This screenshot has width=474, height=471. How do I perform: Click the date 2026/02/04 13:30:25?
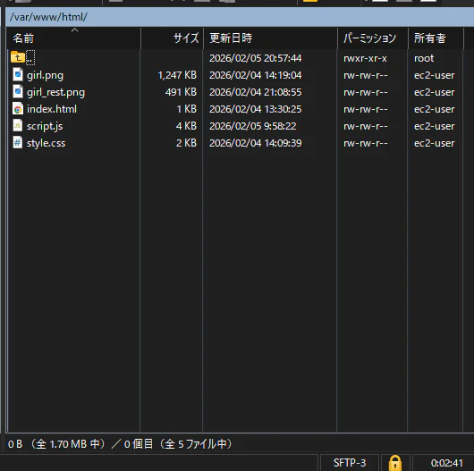coord(256,109)
